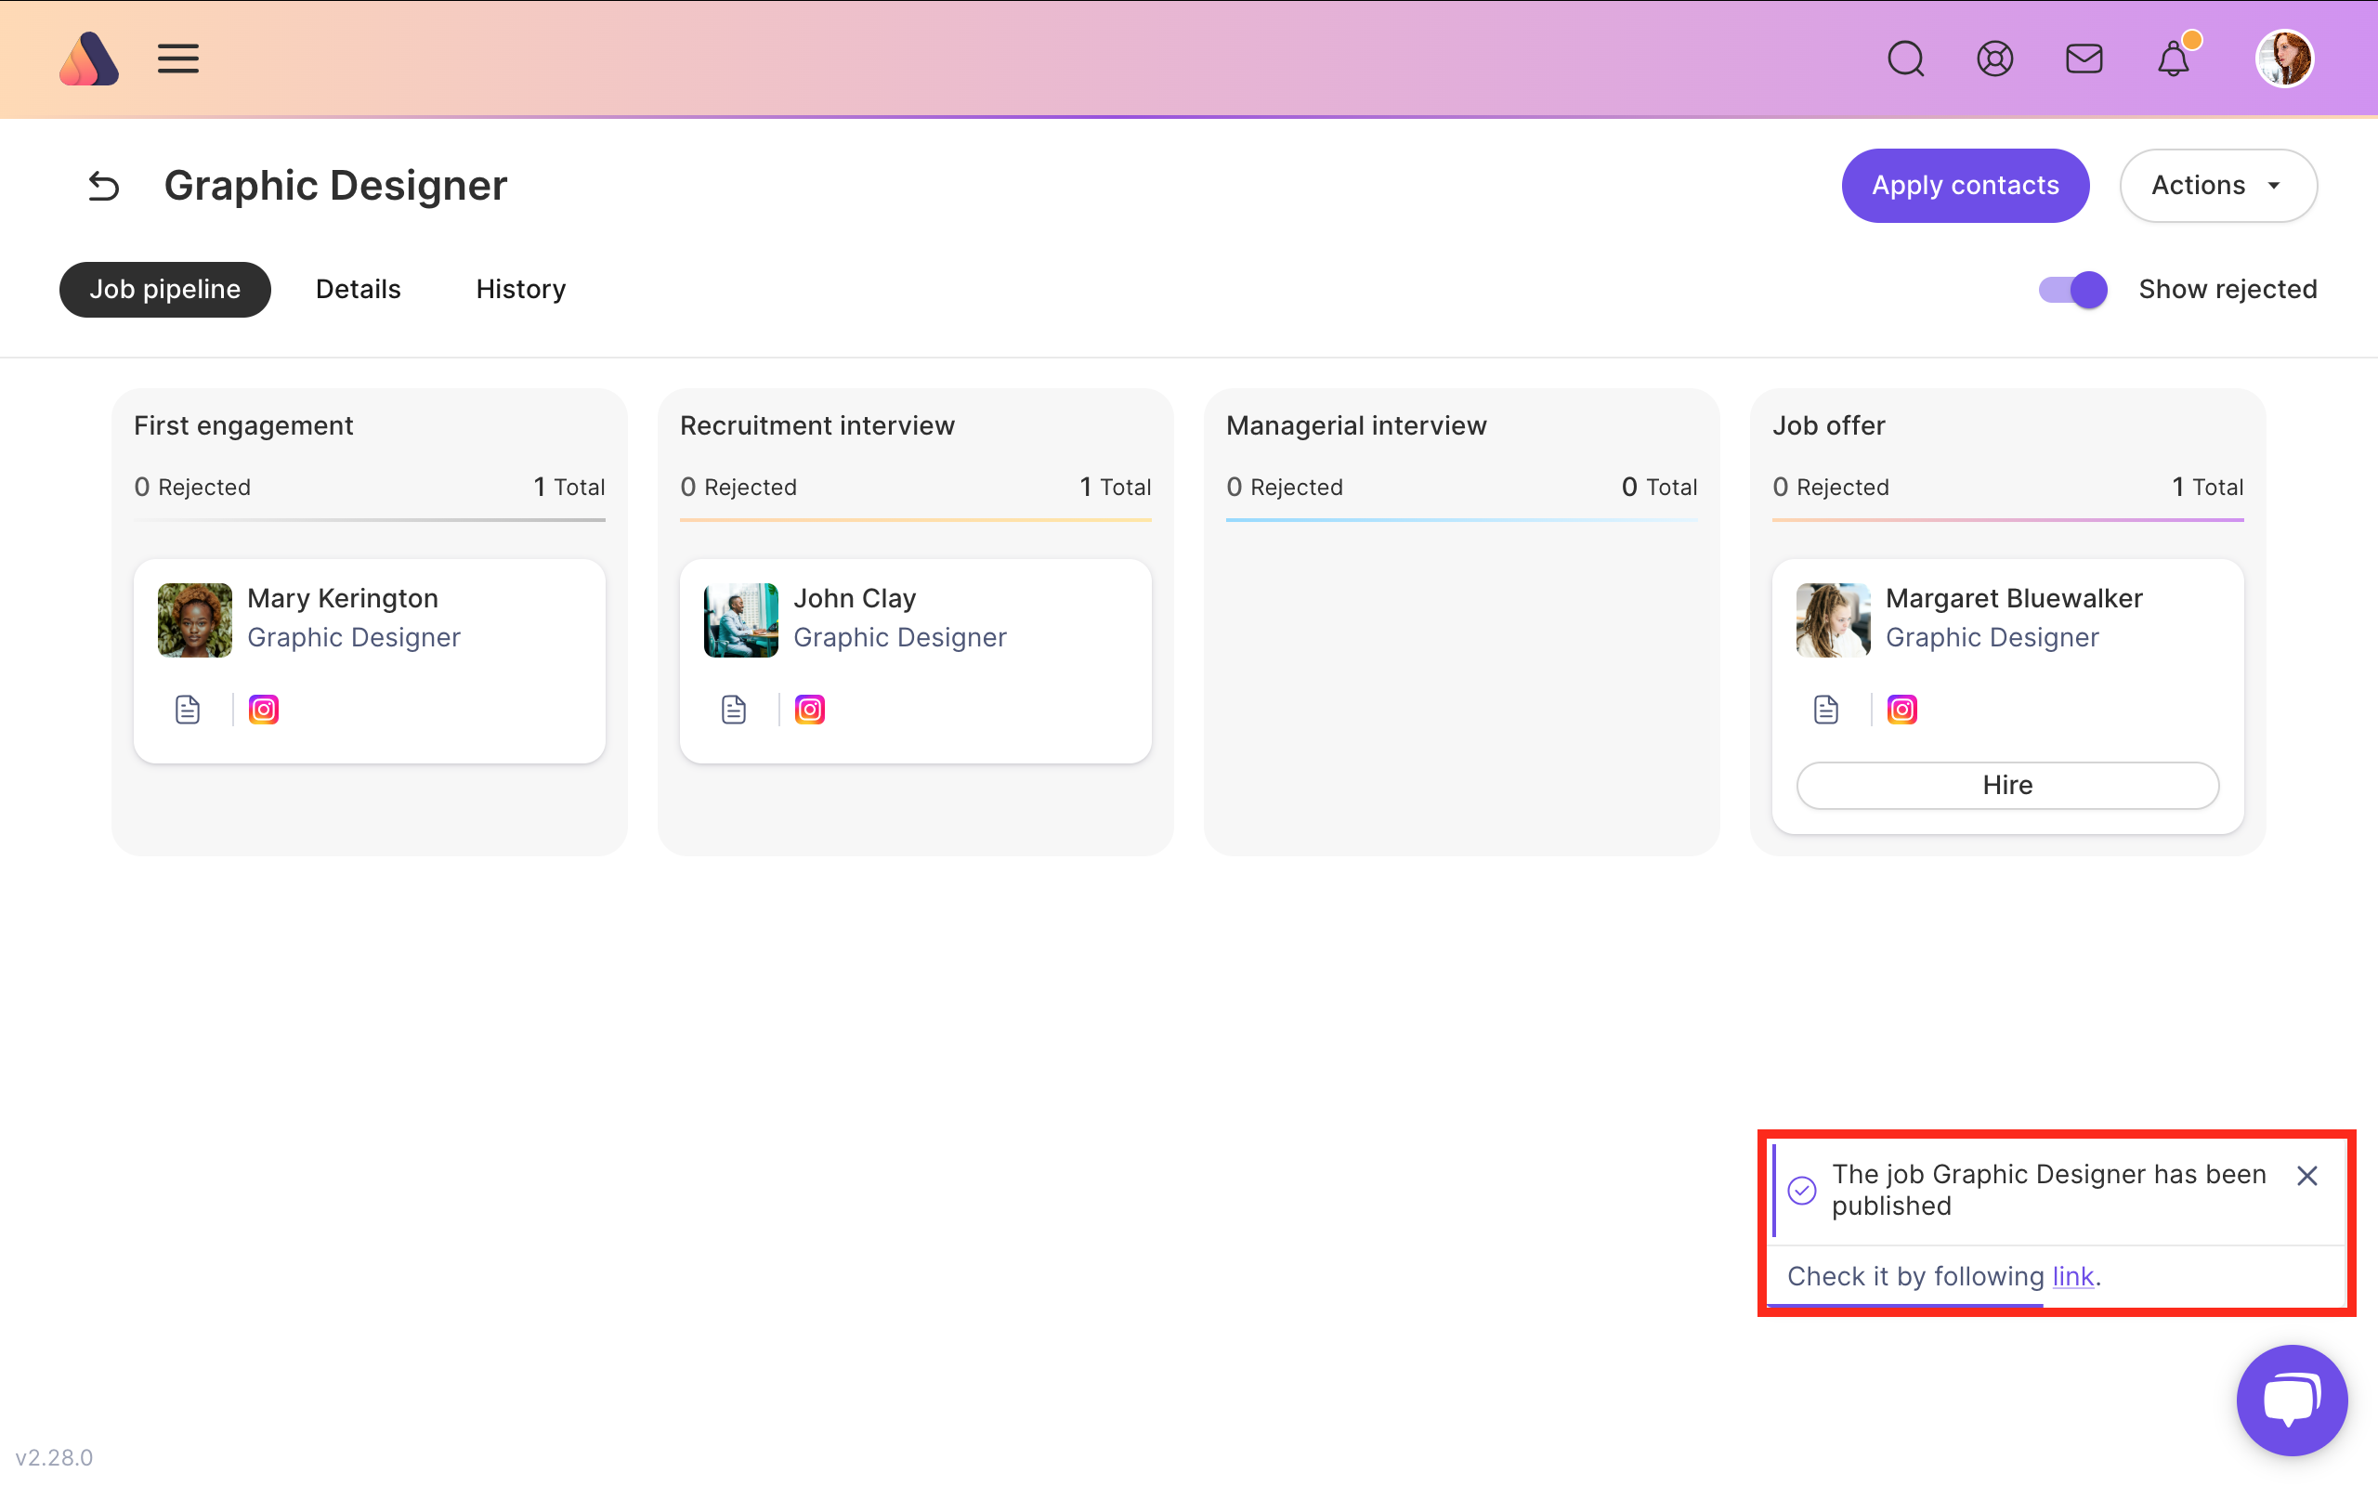Click the success check icon in notification
Screen dimensions: 2378x1486
click(x=1802, y=1190)
